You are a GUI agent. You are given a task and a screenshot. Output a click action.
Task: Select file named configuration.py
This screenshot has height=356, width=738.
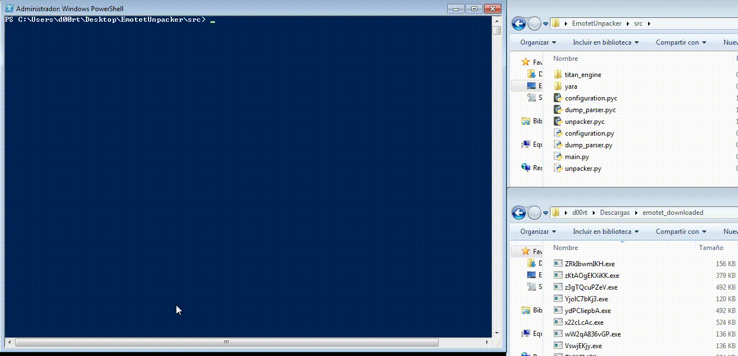(x=589, y=133)
